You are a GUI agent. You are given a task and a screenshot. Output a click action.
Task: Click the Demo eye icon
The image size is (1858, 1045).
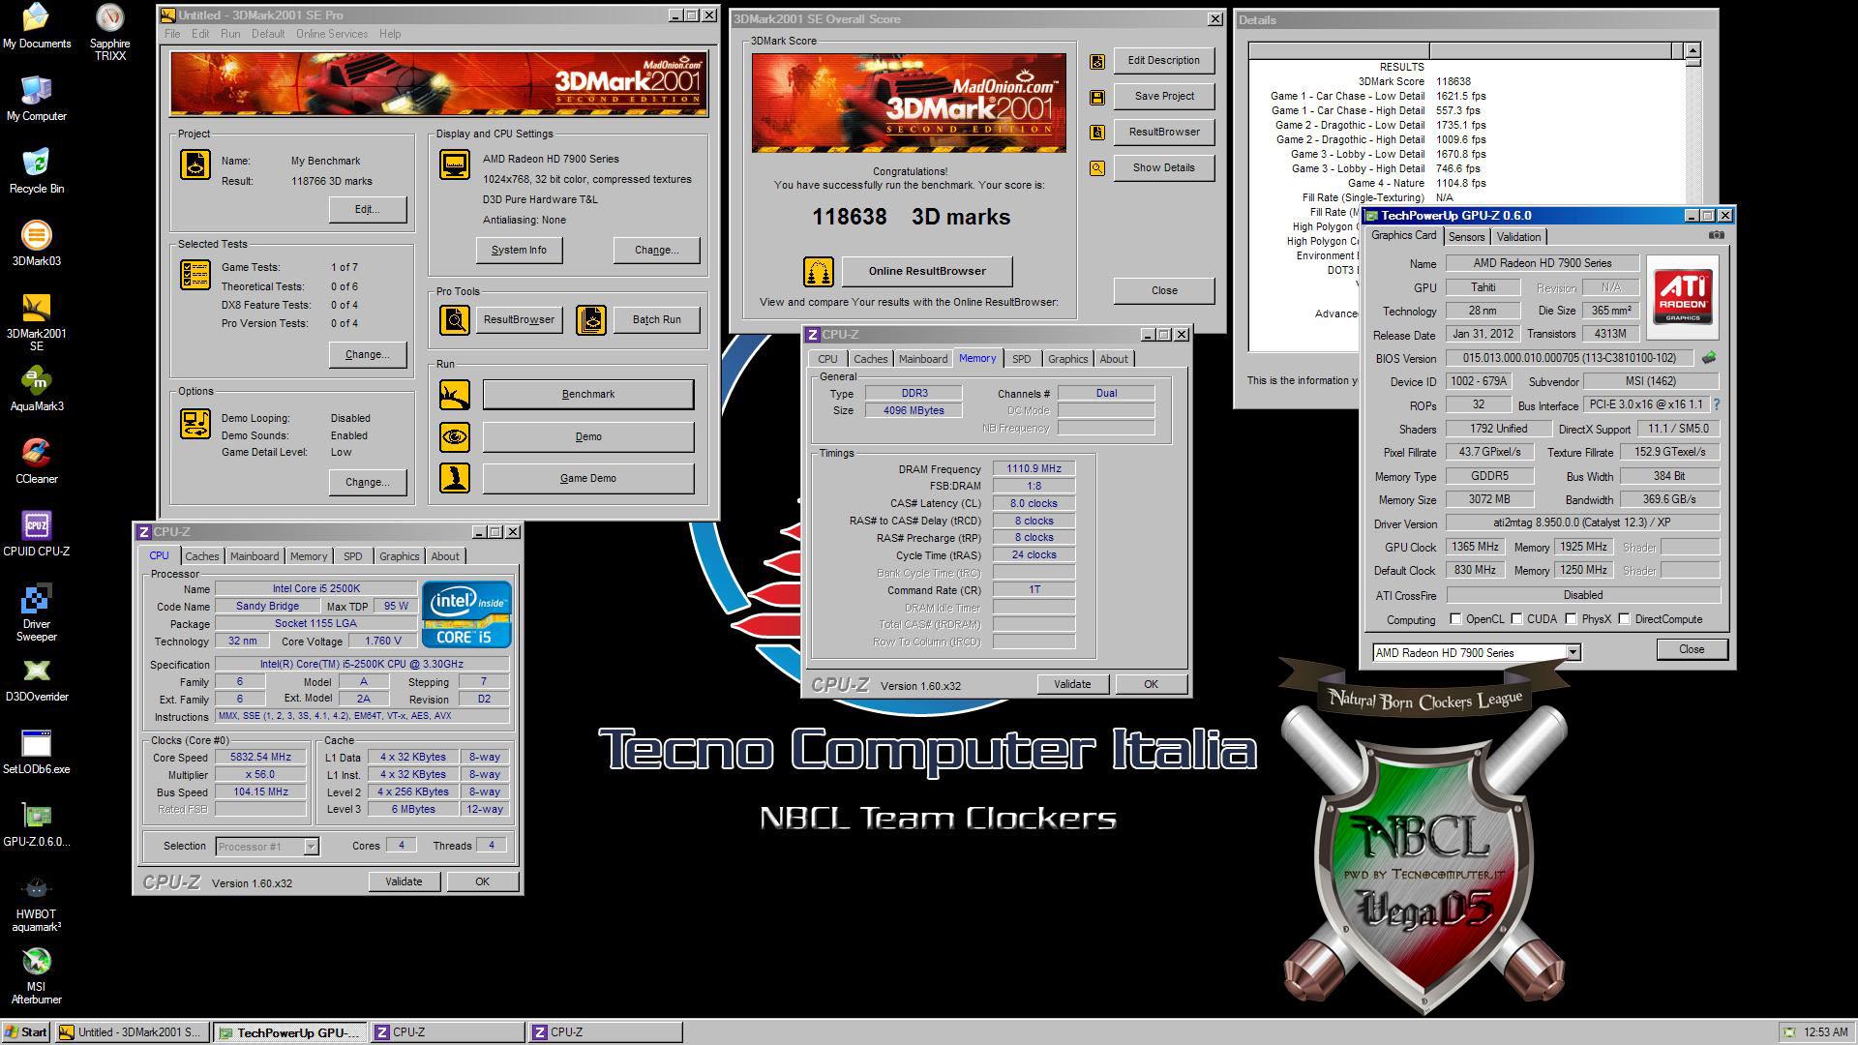(x=454, y=436)
